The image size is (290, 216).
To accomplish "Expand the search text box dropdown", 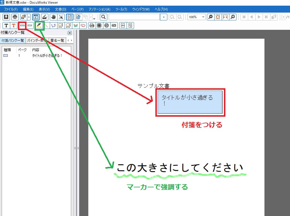I will click(x=164, y=17).
